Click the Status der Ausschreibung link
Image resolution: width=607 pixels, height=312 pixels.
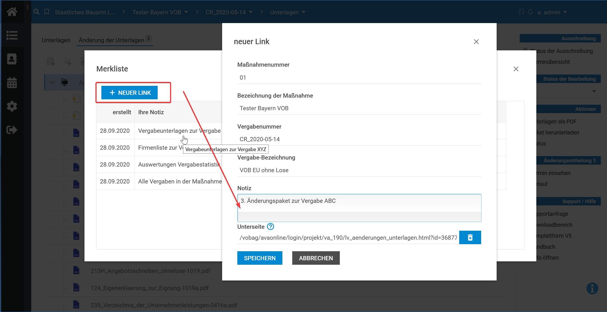561,51
